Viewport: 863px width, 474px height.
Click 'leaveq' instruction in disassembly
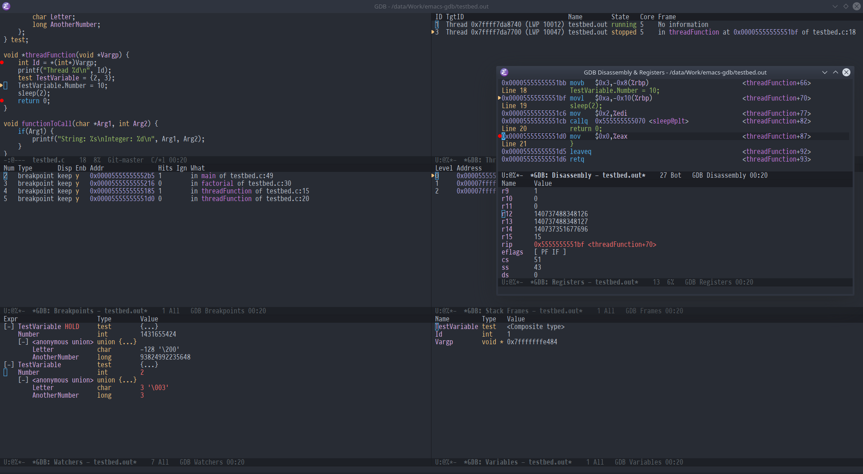pyautogui.click(x=581, y=152)
